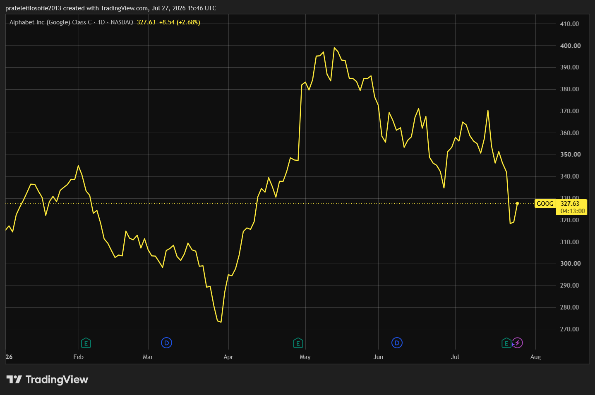Screen dimensions: 595x395
Task: Click the last price dot on the line
Action: (x=517, y=203)
